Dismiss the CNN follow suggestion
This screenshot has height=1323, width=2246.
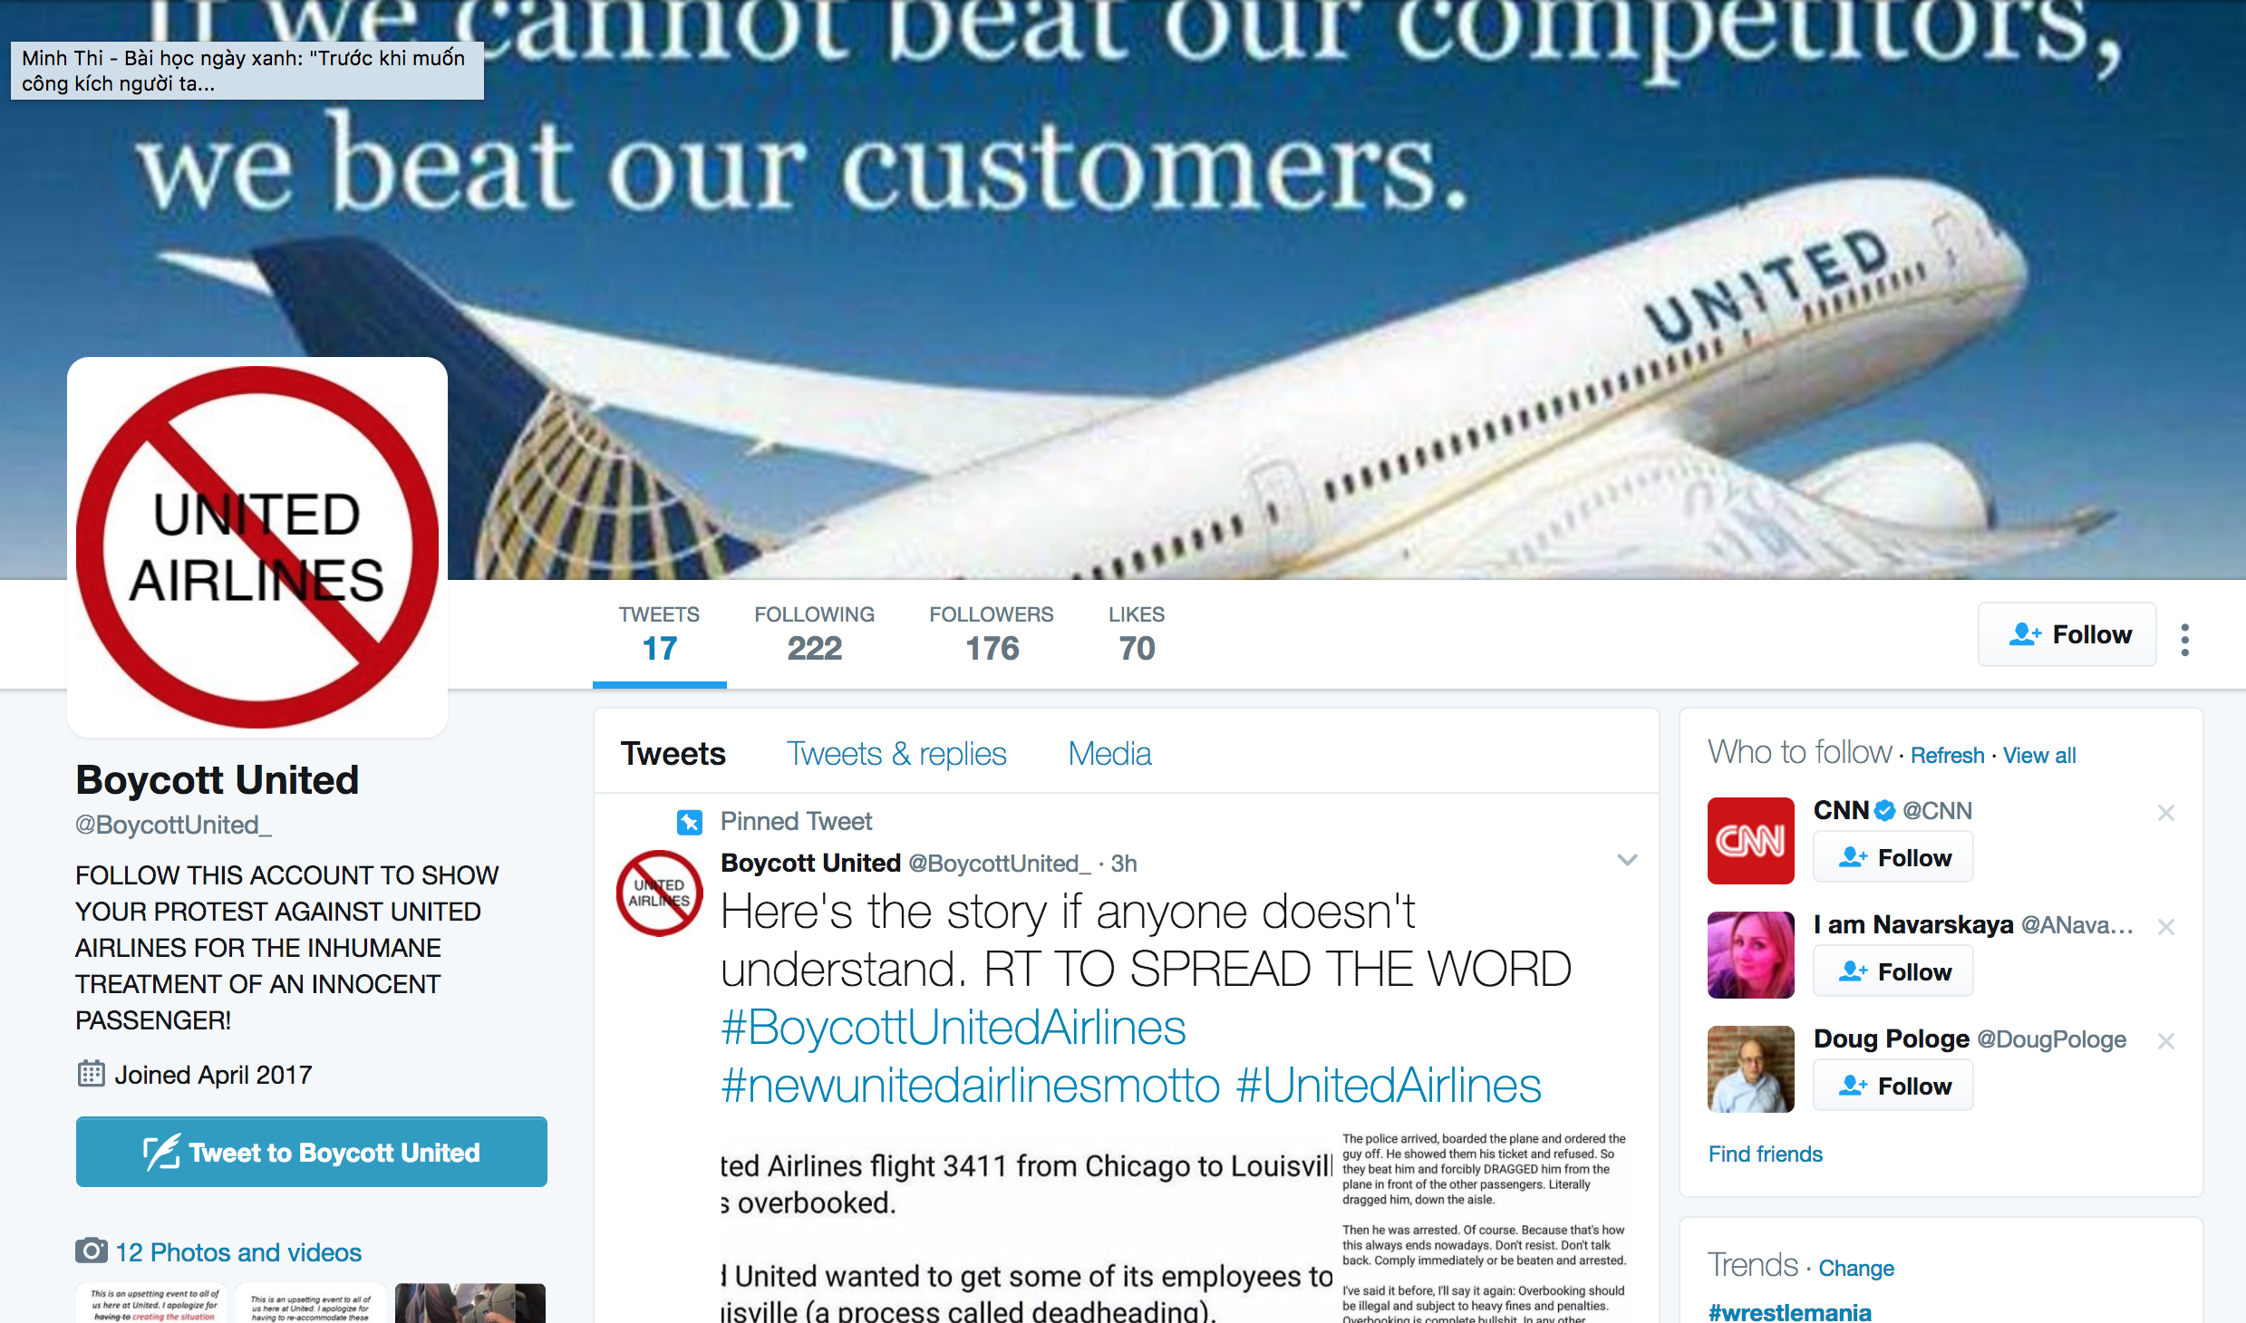pos(2166,813)
